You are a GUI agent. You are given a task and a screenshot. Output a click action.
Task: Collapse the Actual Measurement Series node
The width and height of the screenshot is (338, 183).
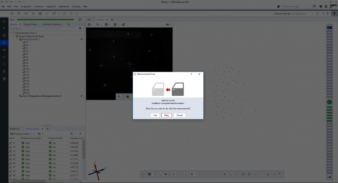coord(14,36)
